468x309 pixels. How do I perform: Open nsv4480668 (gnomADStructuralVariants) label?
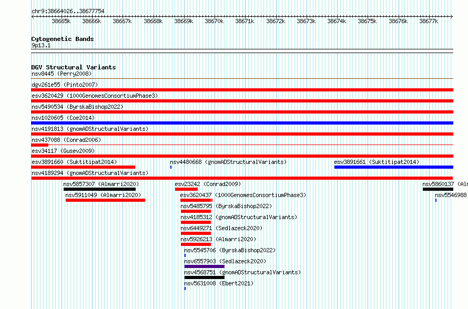click(228, 162)
